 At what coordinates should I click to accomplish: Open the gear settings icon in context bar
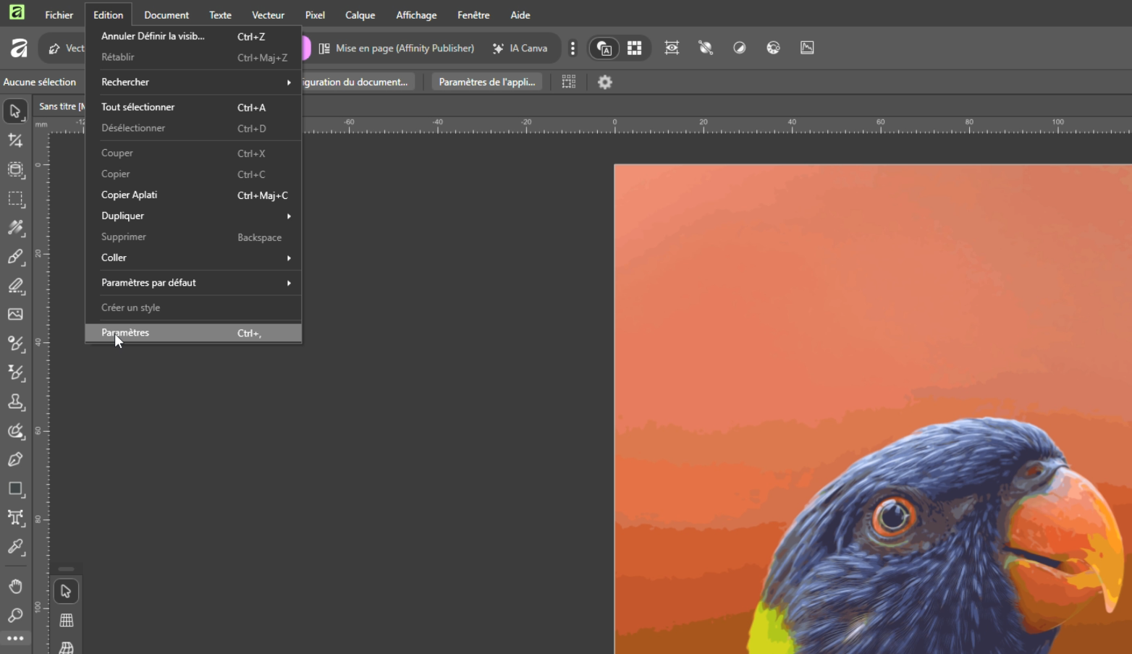click(605, 82)
